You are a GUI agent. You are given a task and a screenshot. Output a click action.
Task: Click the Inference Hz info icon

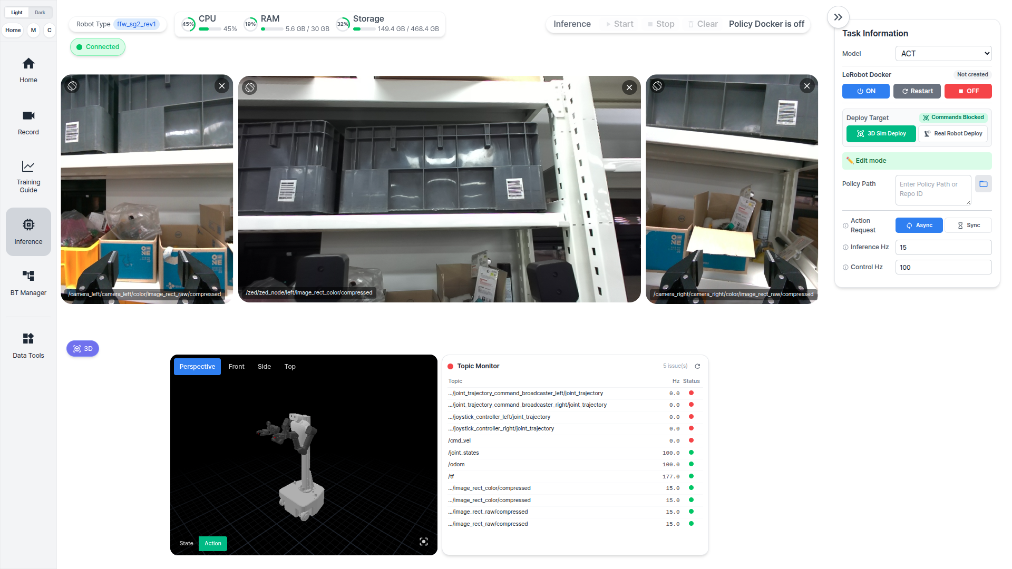point(845,247)
